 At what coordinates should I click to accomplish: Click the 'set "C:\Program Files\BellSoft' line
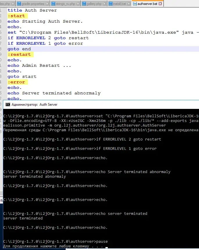(x=103, y=32)
